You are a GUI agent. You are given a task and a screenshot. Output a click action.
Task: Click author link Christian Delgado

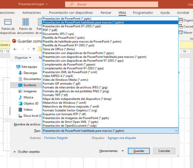point(56,138)
